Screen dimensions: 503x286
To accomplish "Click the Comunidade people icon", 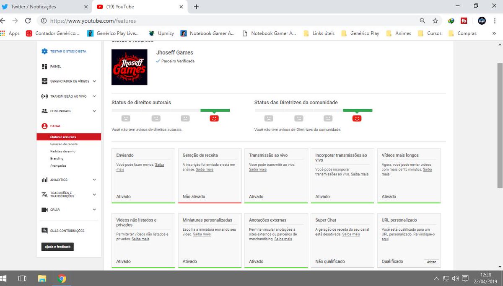I will coord(44,111).
